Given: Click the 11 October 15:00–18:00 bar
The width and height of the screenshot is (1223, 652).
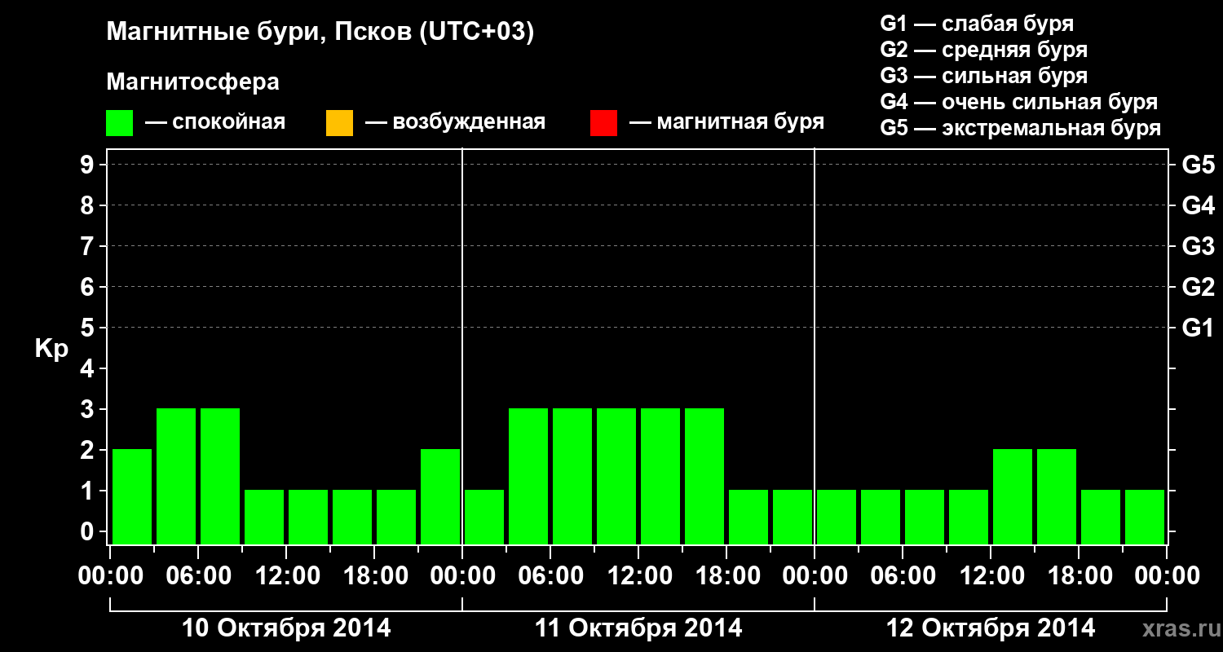Looking at the screenshot, I should 704,476.
